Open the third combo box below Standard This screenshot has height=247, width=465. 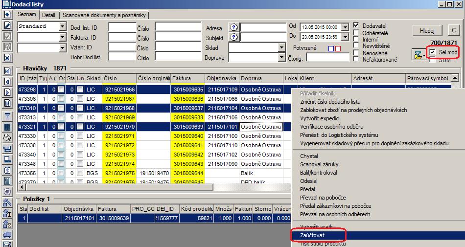[x=62, y=47]
